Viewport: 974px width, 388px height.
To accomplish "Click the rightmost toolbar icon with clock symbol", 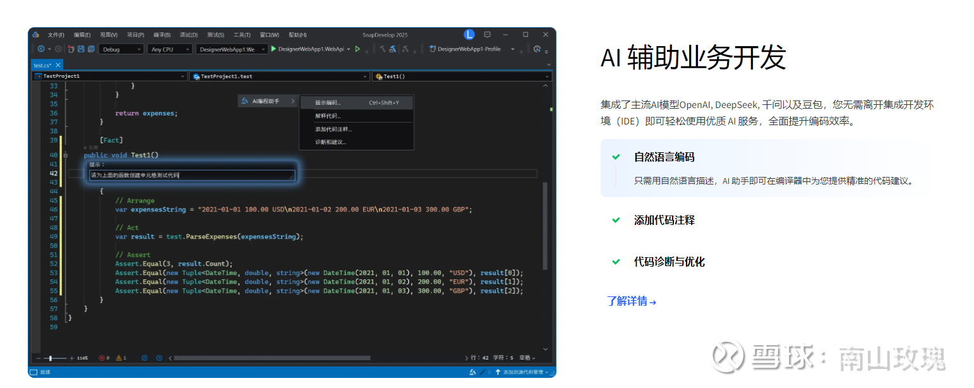I will tap(537, 49).
